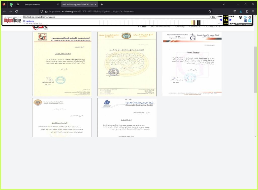Open the downloads panel
The width and height of the screenshot is (258, 190).
[x=241, y=11]
